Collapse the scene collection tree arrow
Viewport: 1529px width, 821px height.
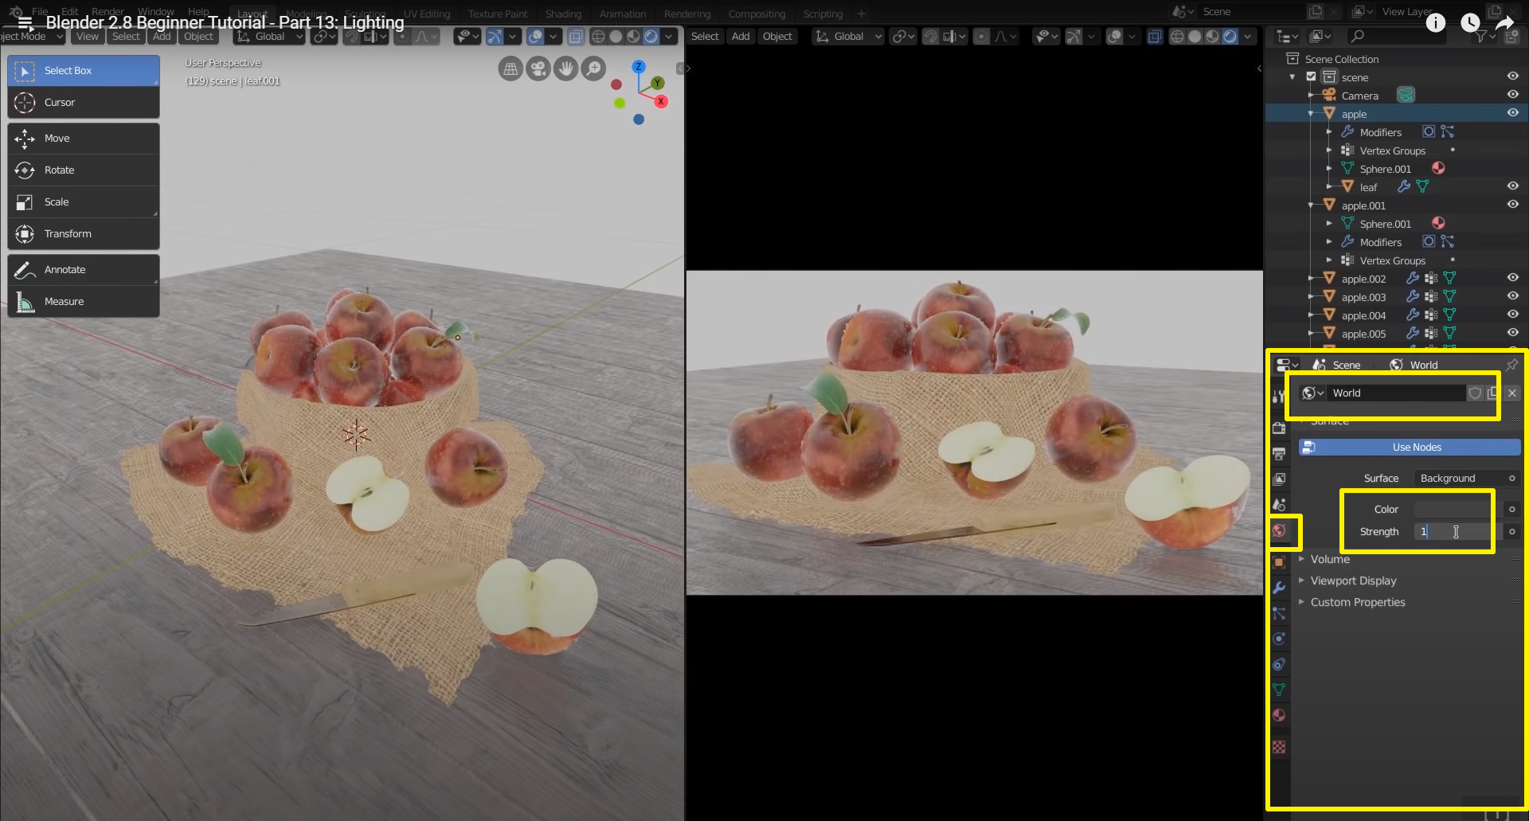pos(1292,77)
